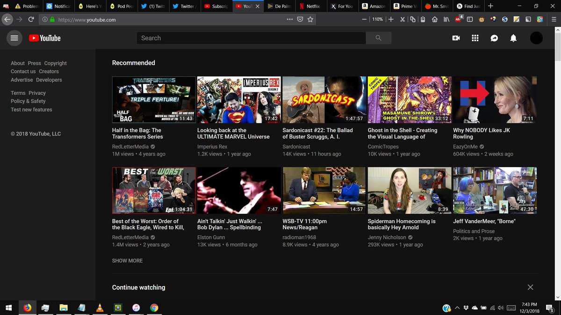Zoom in with the plus button
This screenshot has width=561, height=315.
pos(391,20)
